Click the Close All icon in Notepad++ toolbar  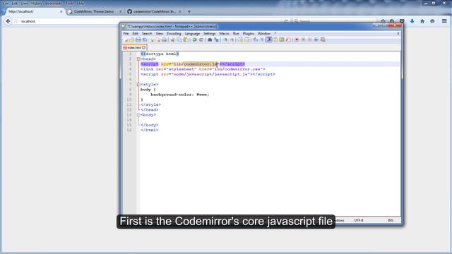pos(158,40)
